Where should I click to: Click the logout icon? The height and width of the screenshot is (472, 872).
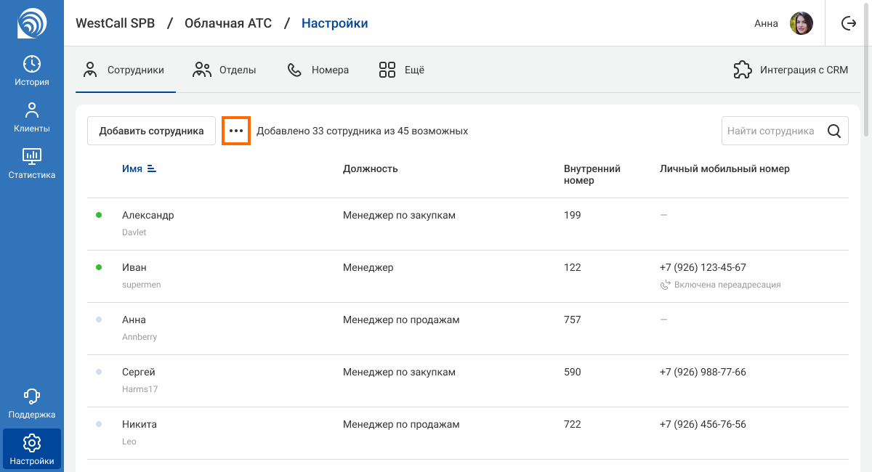click(x=848, y=23)
